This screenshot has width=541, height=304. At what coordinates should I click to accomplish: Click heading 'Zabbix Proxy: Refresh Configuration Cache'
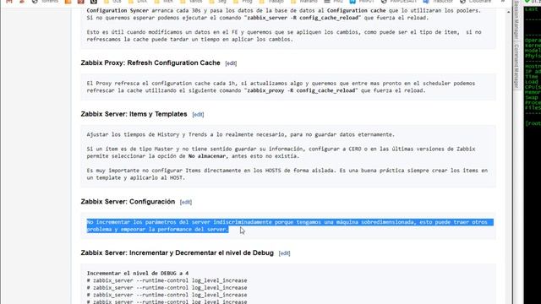(150, 63)
